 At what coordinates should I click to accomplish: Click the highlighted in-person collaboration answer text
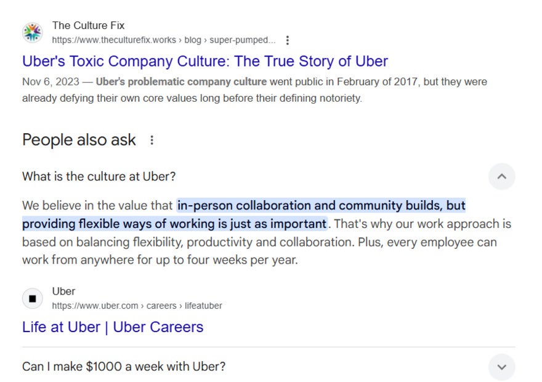click(x=320, y=206)
